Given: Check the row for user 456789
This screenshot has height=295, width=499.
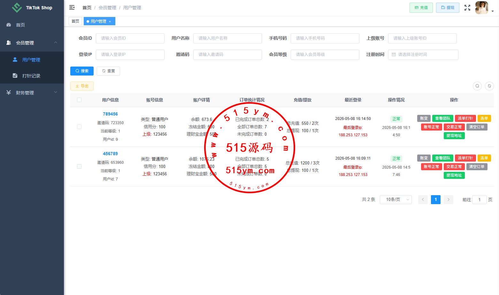Looking at the screenshot, I should [79, 166].
